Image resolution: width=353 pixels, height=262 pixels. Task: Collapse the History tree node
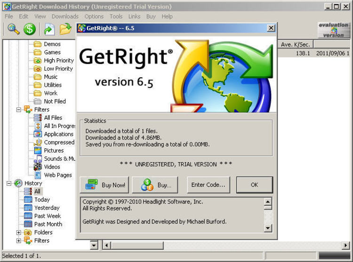9,183
